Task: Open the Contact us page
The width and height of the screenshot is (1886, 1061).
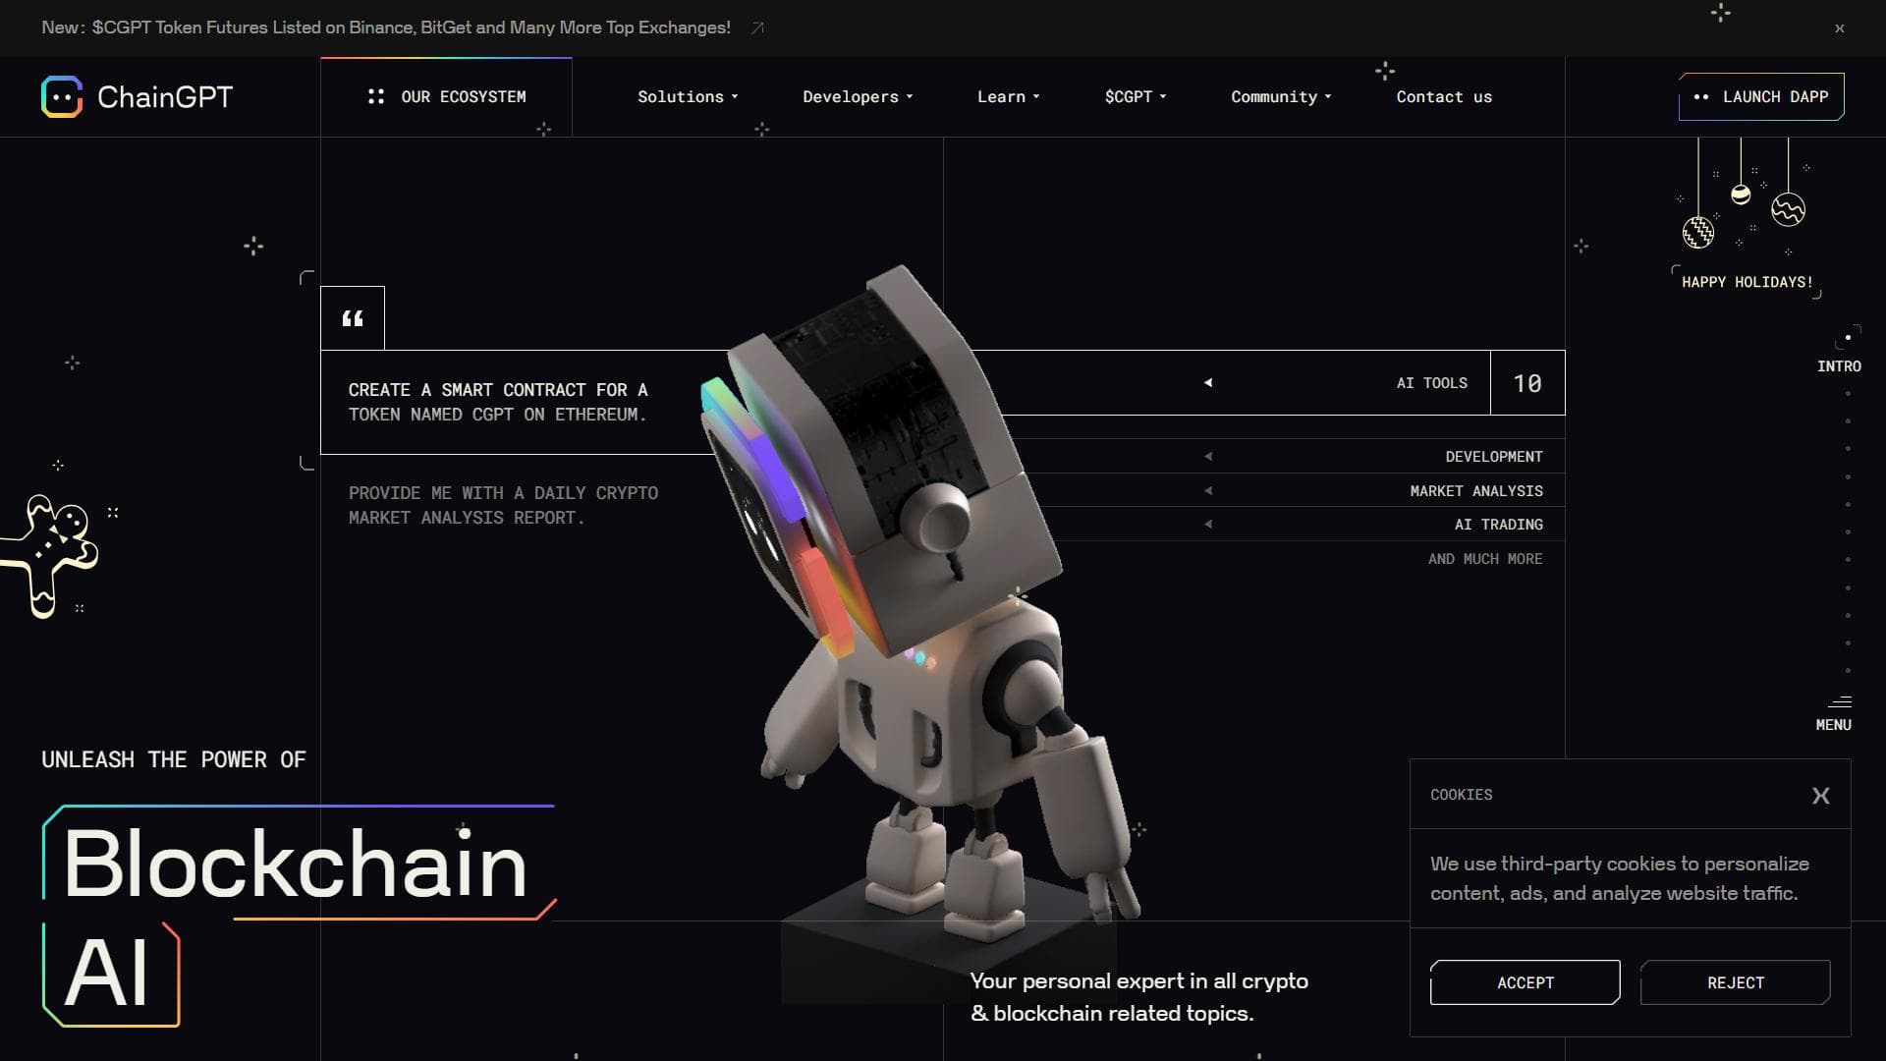Action: (x=1444, y=96)
